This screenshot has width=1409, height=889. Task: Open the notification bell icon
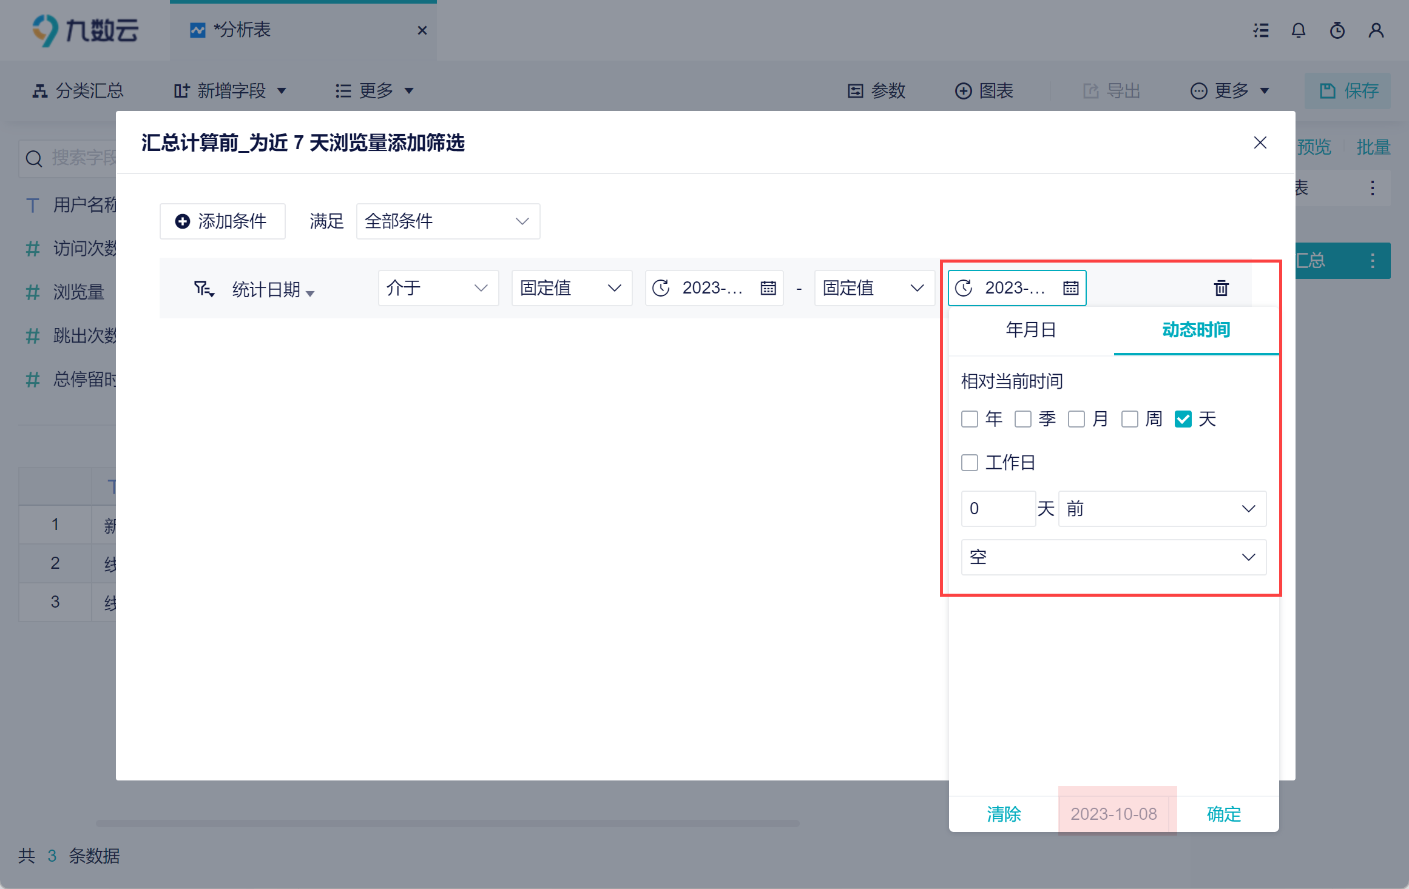pos(1298,30)
